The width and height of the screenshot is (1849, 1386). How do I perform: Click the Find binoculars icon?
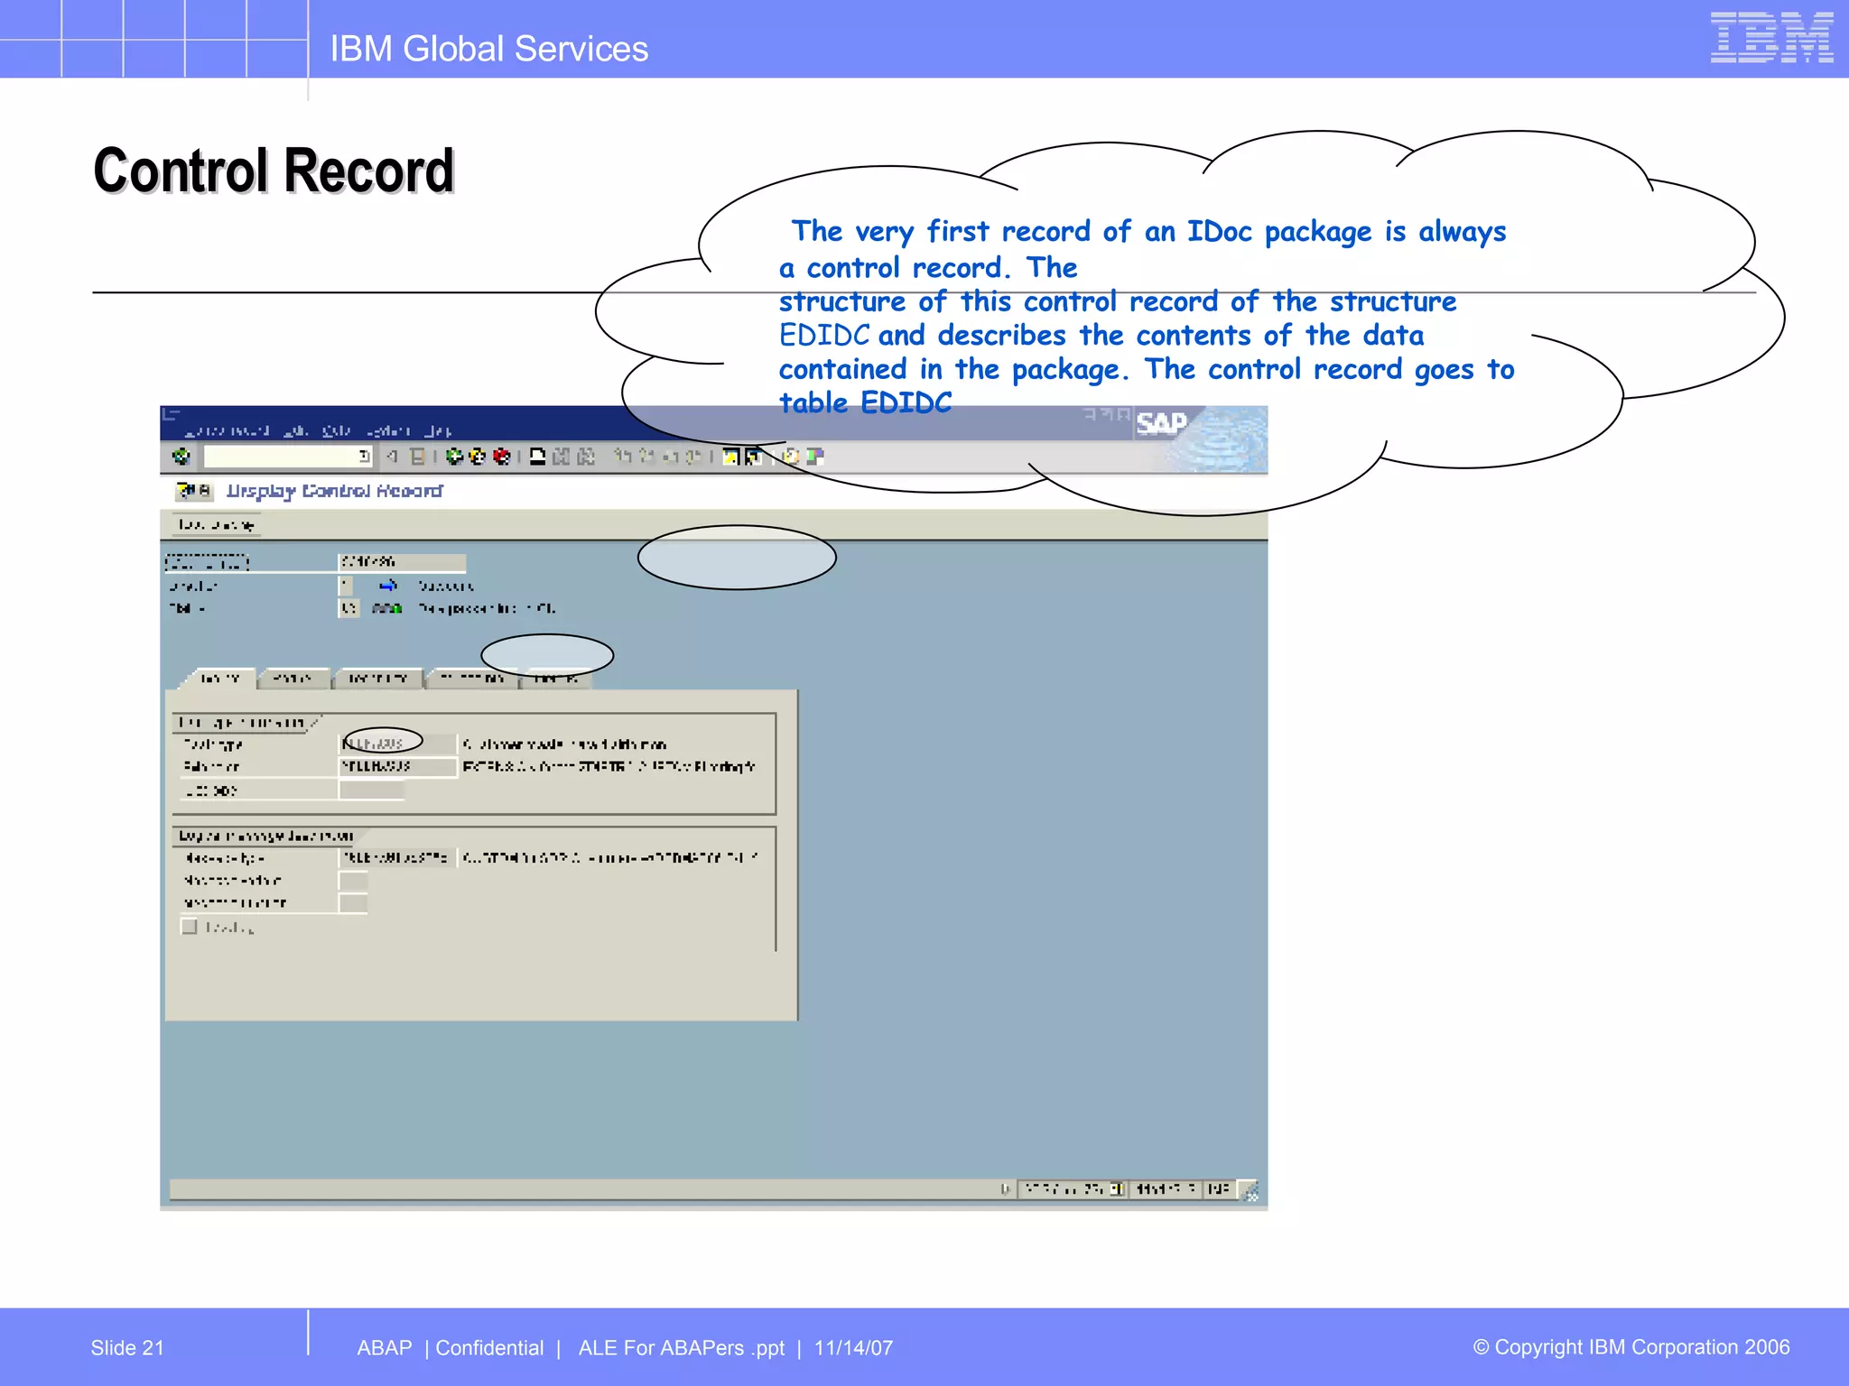pyautogui.click(x=562, y=457)
